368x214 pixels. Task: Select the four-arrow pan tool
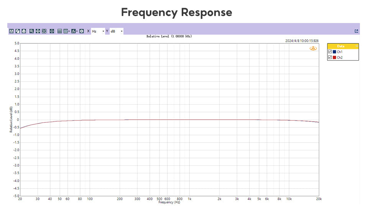38,31
